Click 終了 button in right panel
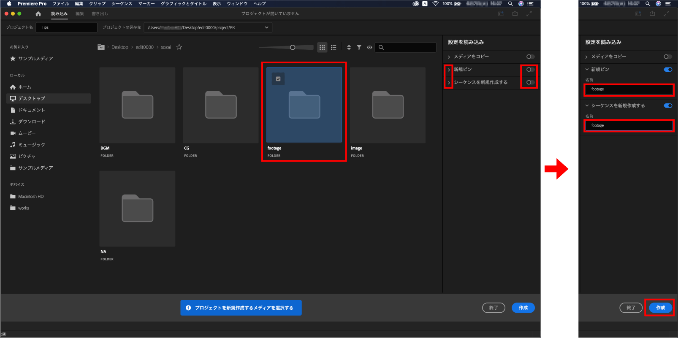This screenshot has height=338, width=678. pos(631,308)
